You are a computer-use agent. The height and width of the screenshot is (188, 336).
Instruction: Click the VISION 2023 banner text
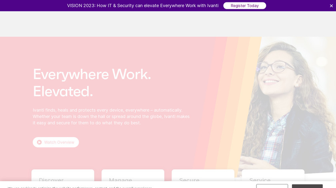point(143,6)
